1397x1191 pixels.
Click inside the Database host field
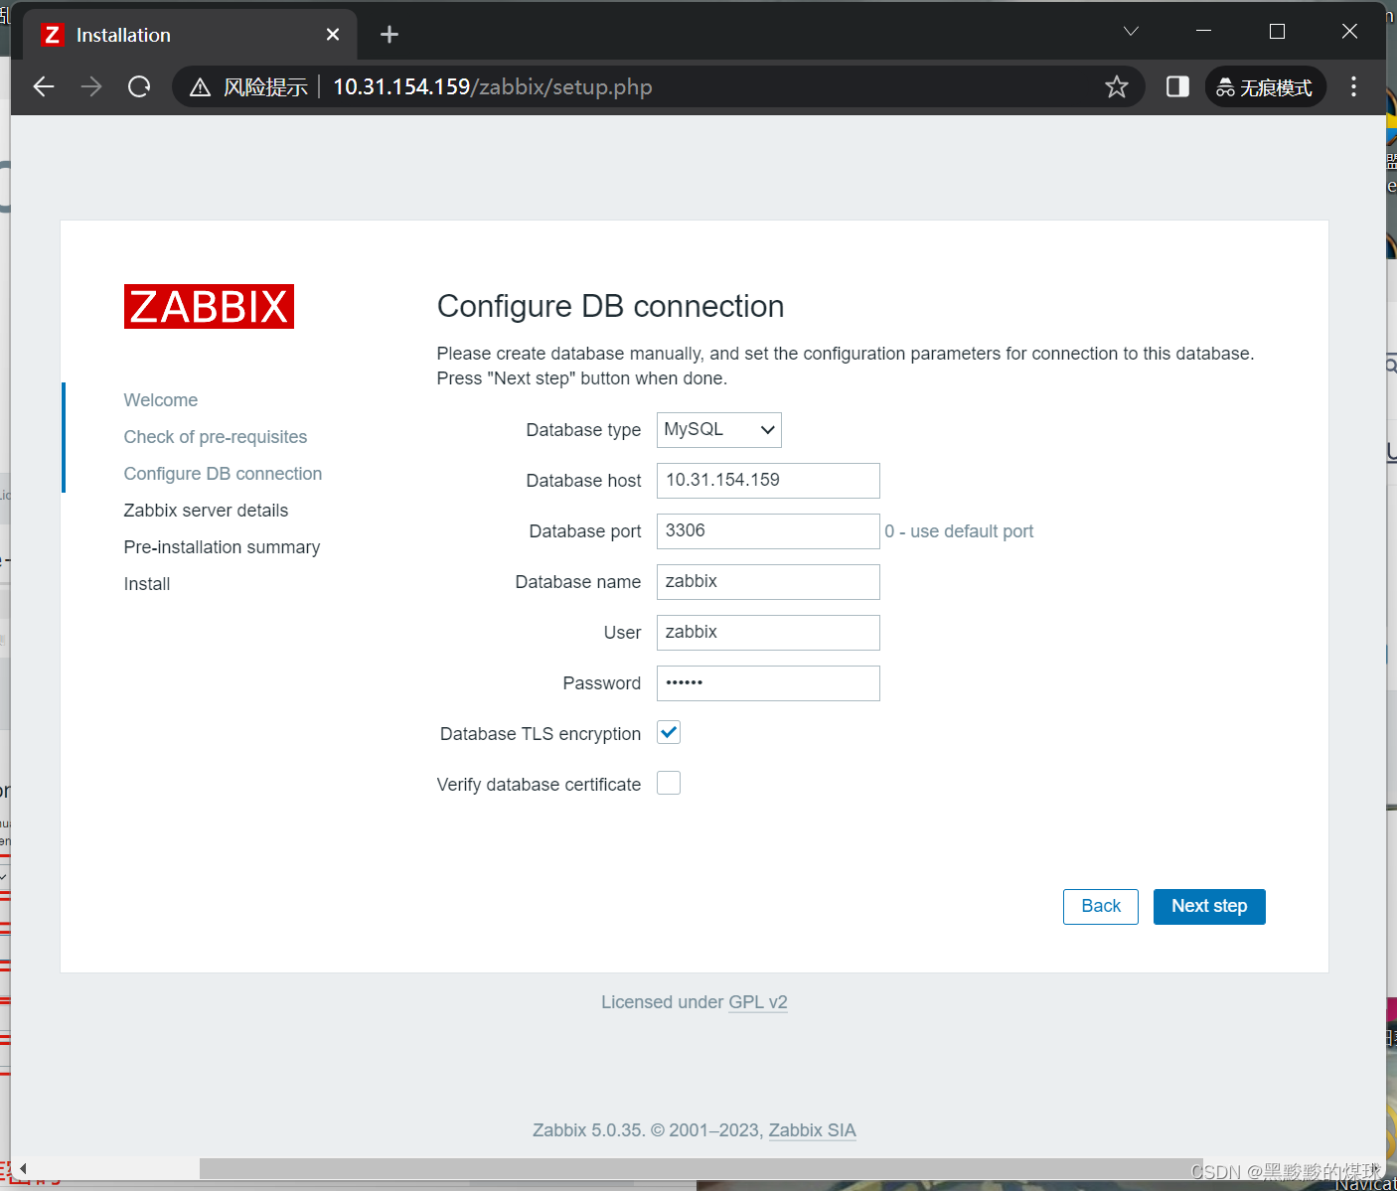coord(767,481)
